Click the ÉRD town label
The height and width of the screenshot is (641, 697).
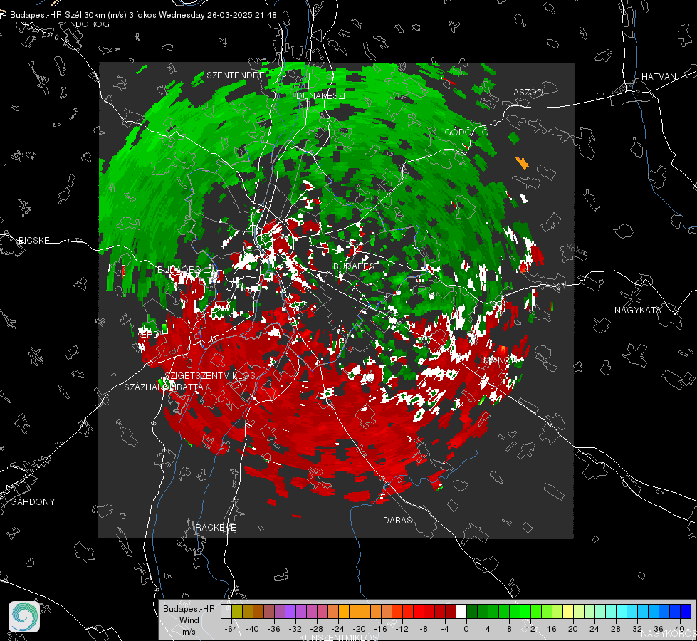coord(150,333)
